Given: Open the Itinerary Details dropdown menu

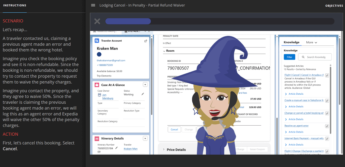Looking at the screenshot, I should point(145,138).
